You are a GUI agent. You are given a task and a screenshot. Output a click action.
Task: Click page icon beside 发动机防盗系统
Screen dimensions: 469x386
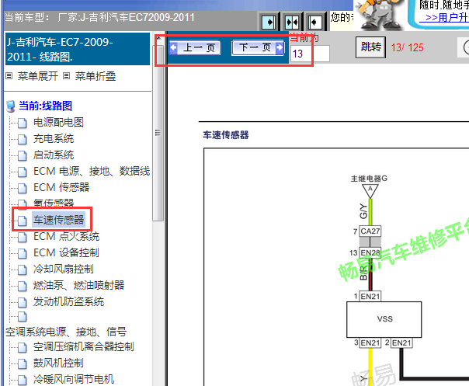pyautogui.click(x=23, y=302)
